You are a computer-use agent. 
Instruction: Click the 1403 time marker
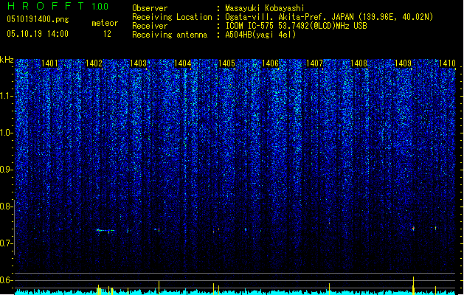coord(138,63)
